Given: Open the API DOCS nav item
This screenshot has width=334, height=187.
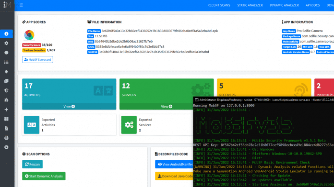Looking at the screenshot, I should coord(313,5).
